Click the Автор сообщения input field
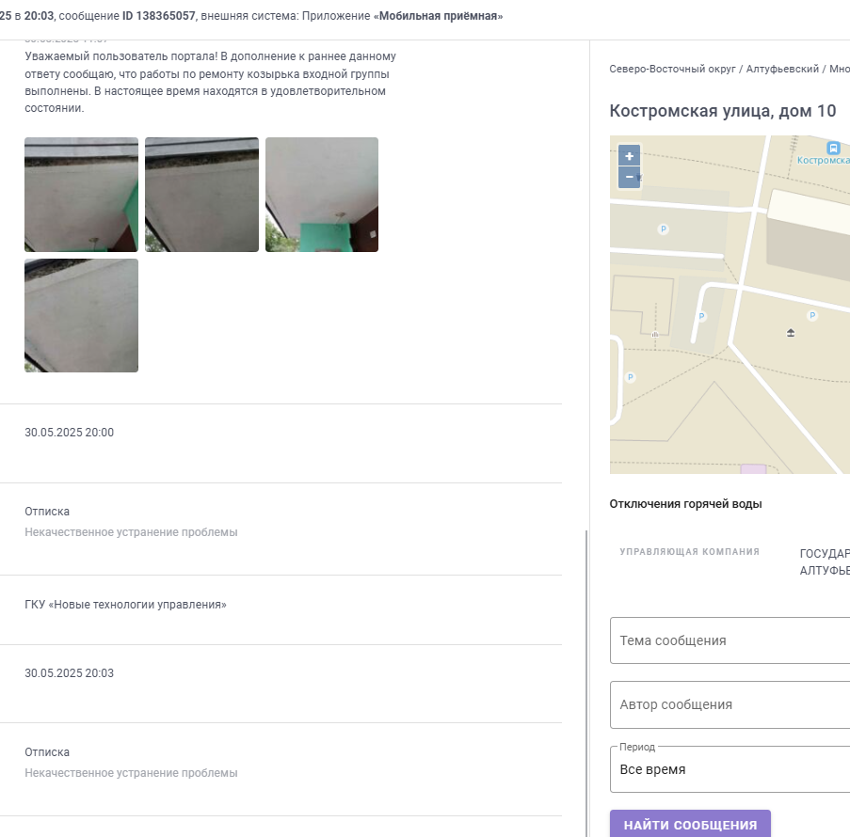The width and height of the screenshot is (850, 837). pos(730,704)
